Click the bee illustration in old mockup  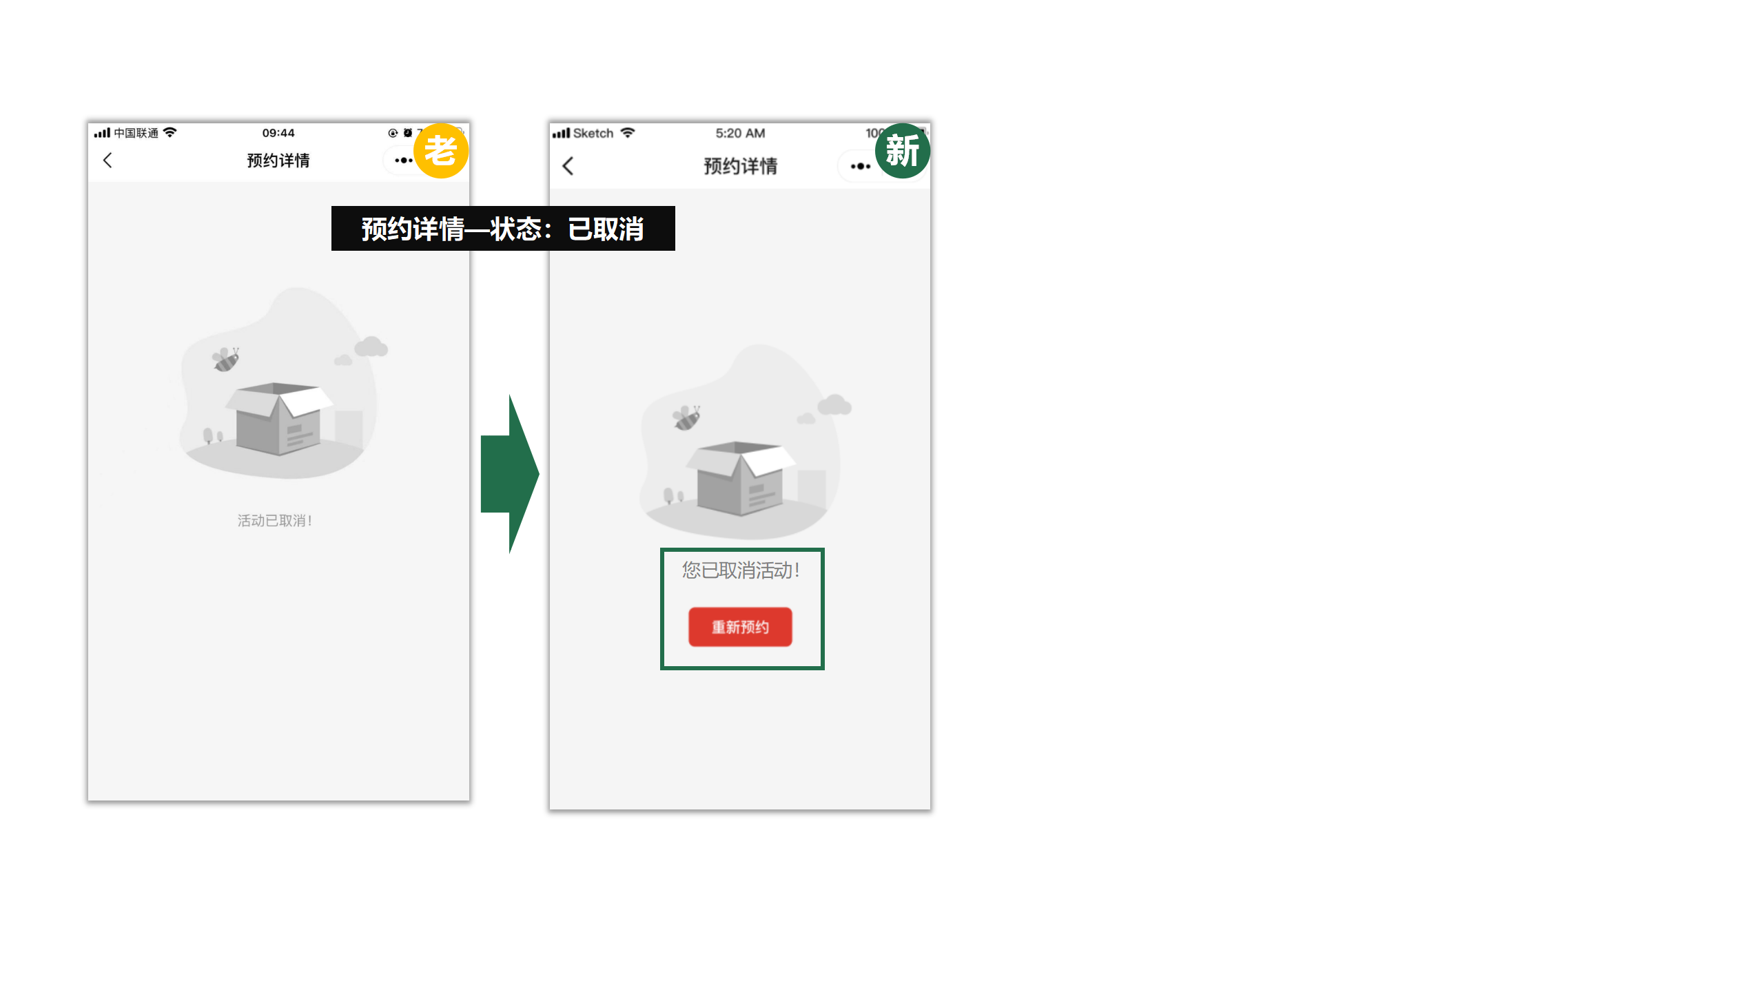pos(226,359)
